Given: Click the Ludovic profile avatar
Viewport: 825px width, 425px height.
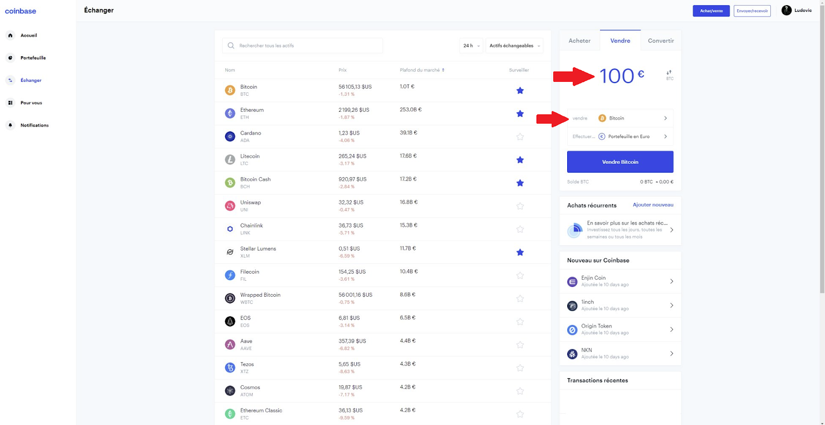Looking at the screenshot, I should 786,10.
